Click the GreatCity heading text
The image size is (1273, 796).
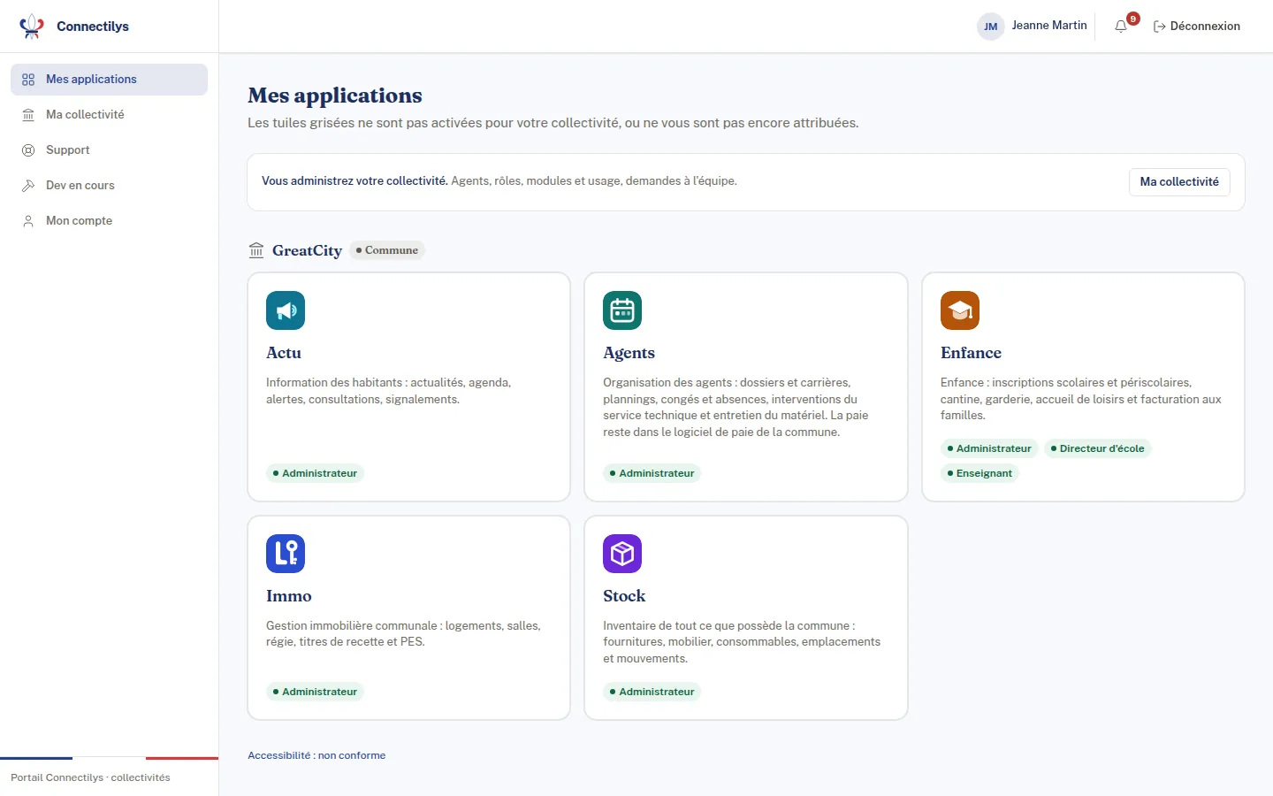click(x=307, y=250)
